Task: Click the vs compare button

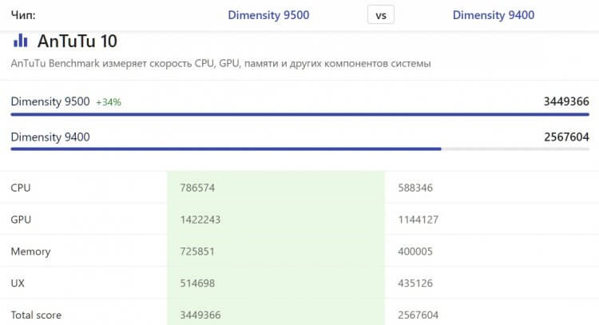Action: coord(381,15)
